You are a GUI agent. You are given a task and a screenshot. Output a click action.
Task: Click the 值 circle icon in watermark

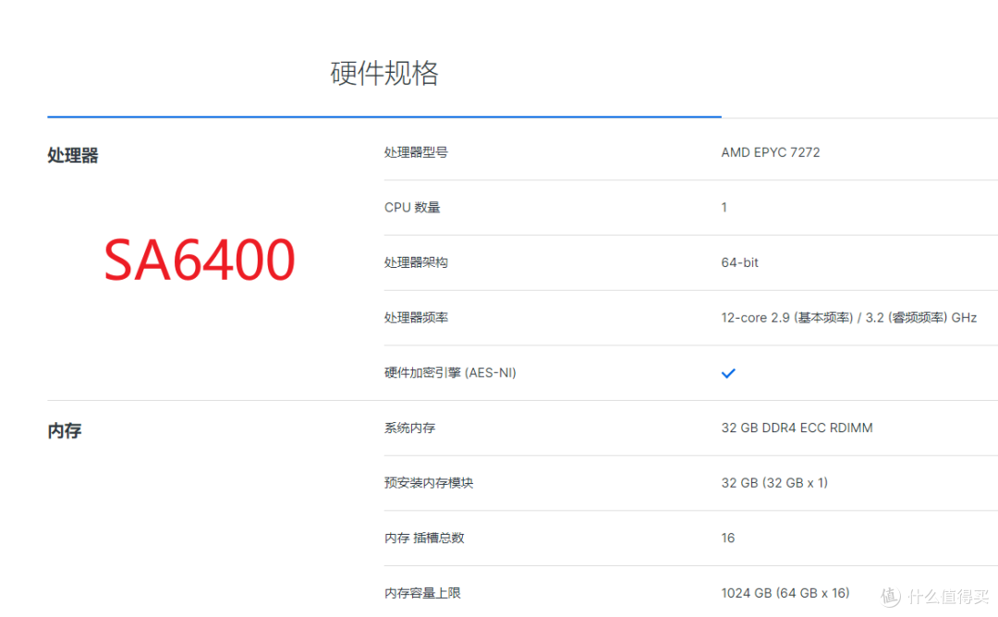pos(889,597)
